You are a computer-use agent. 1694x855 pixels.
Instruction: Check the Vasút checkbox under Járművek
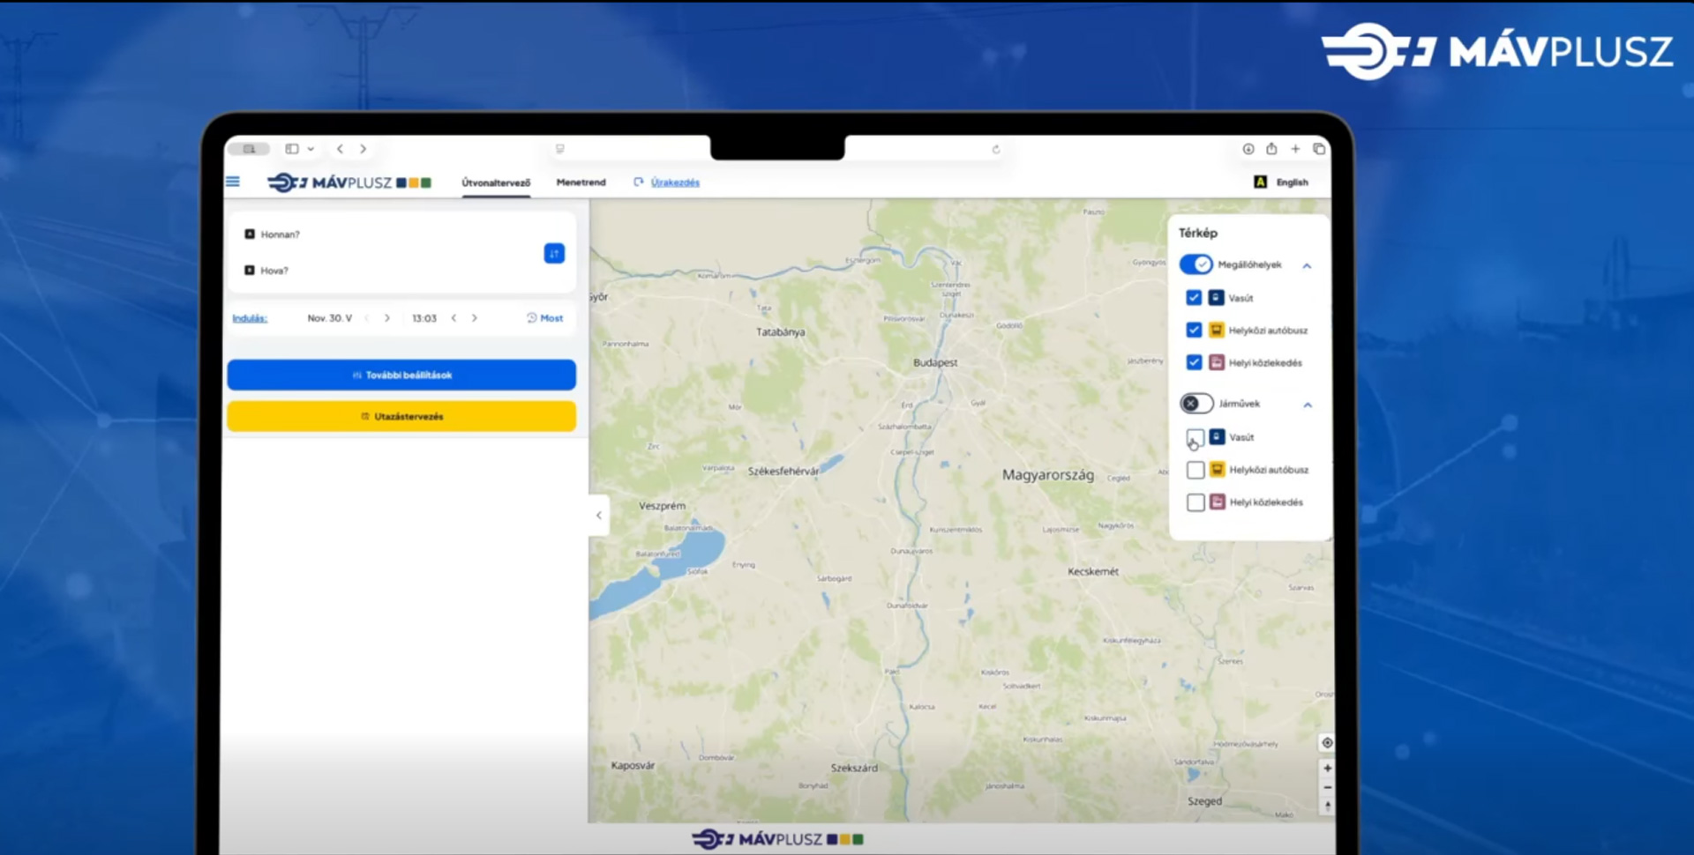[x=1196, y=437]
